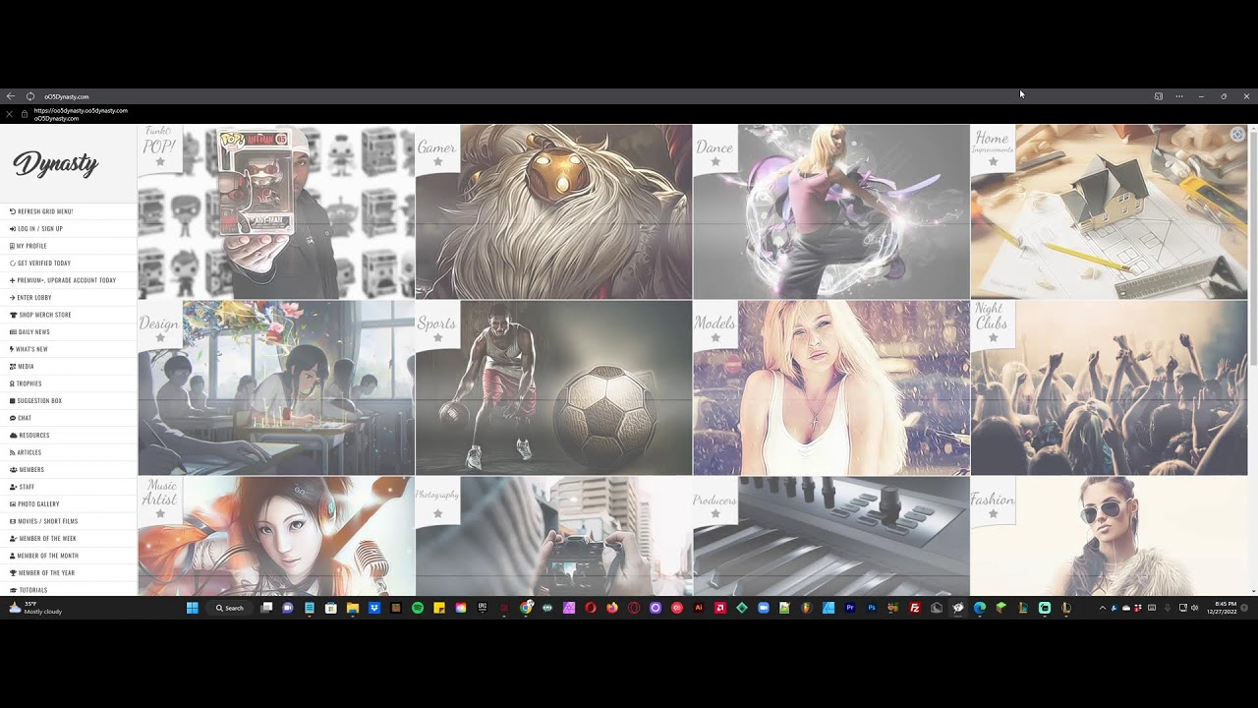Open the Windows Start menu

193,608
